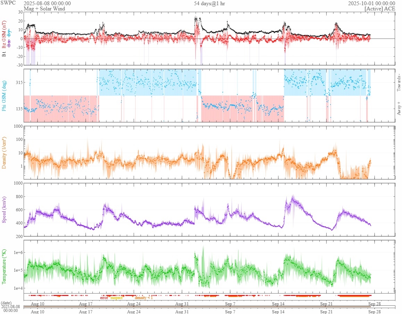
Task: Click the SWPC label in the corner
Action: (x=8, y=3)
